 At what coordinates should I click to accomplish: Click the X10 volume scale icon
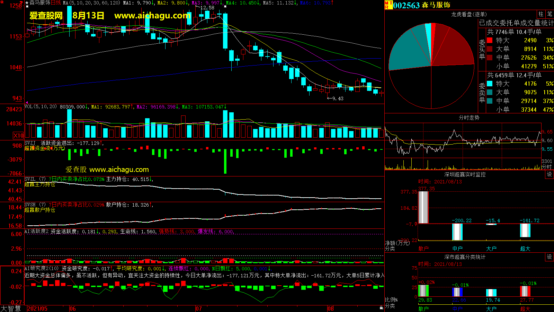tap(18, 136)
